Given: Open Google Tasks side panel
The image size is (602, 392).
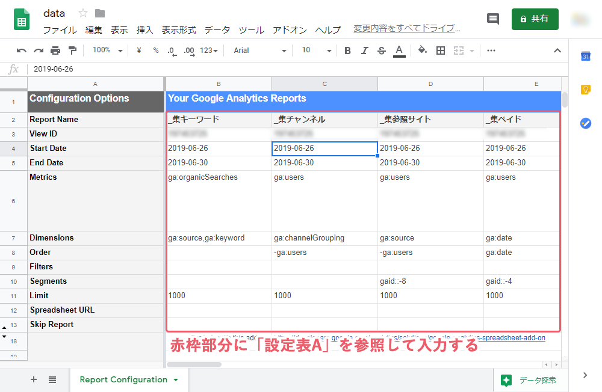Looking at the screenshot, I should [586, 123].
